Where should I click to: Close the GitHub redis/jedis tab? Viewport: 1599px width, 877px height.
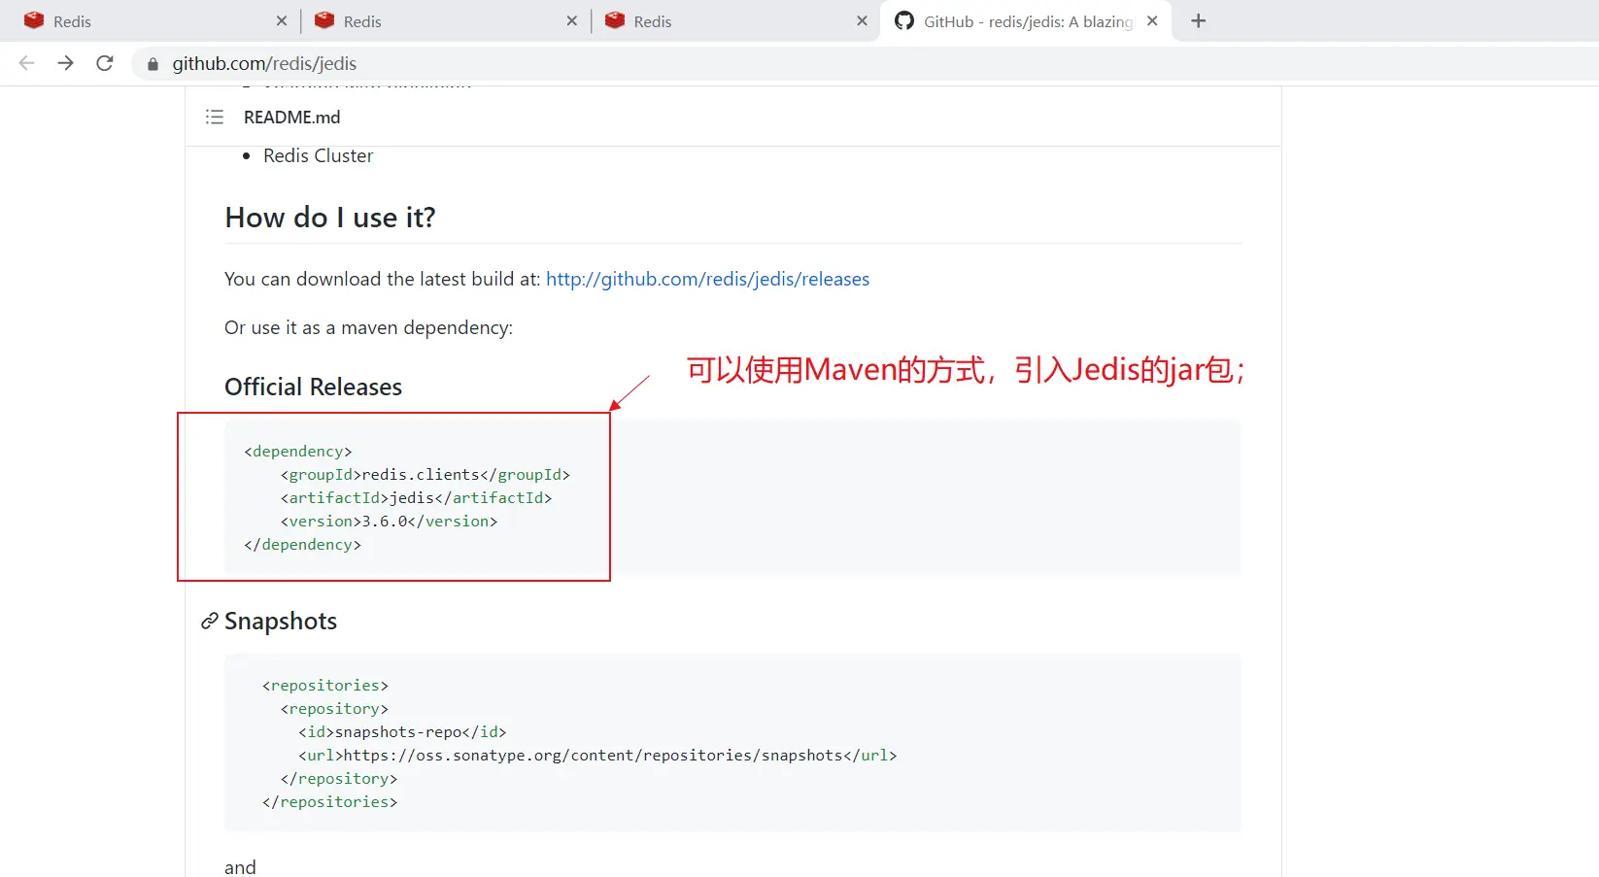pos(1152,21)
